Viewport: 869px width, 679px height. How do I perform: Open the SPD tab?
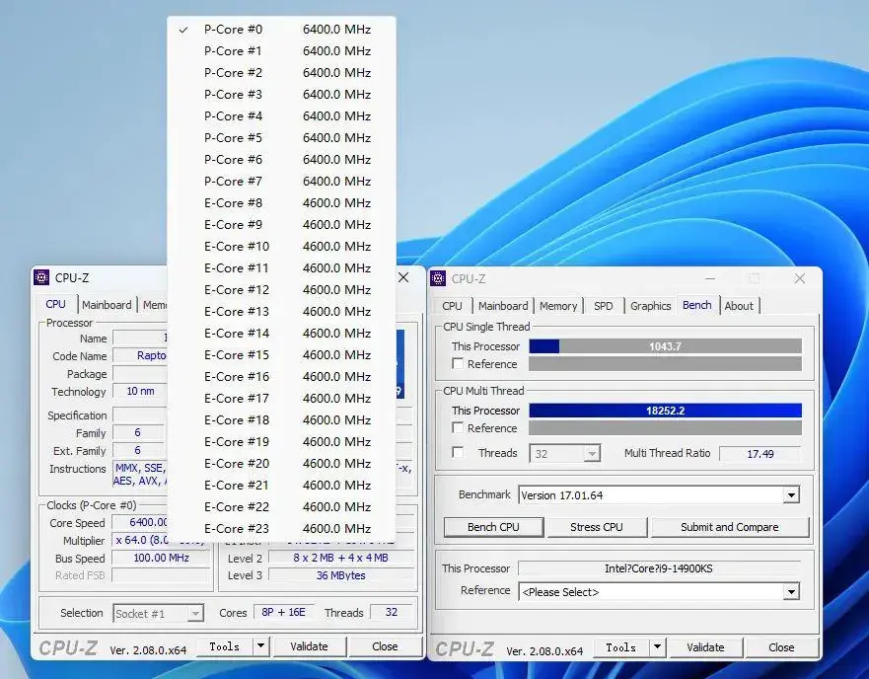click(x=603, y=306)
